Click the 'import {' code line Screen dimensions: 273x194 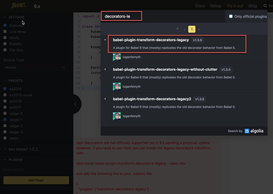pos(90,16)
